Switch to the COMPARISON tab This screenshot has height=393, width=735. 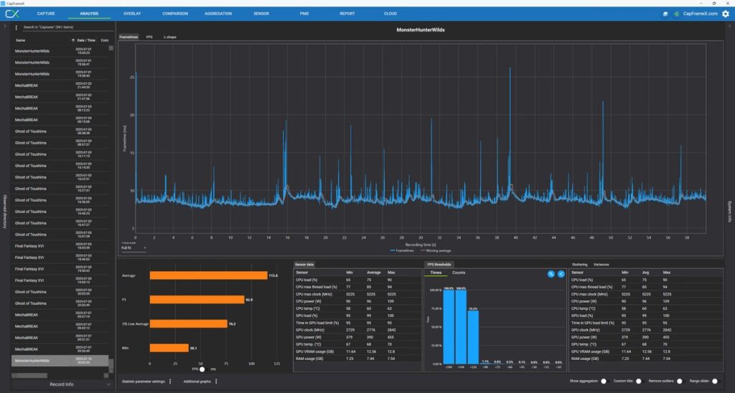tap(175, 14)
